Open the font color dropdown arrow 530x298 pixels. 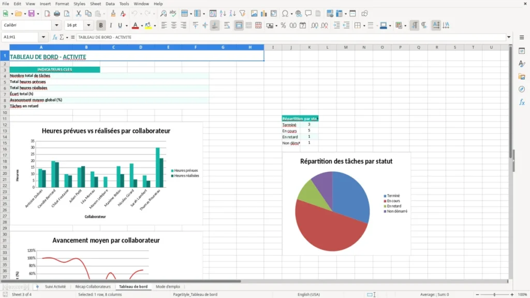(141, 26)
